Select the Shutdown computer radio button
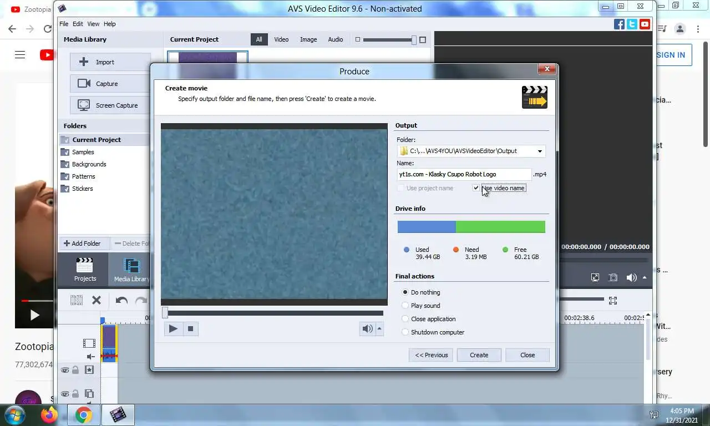This screenshot has height=426, width=710. tap(405, 332)
